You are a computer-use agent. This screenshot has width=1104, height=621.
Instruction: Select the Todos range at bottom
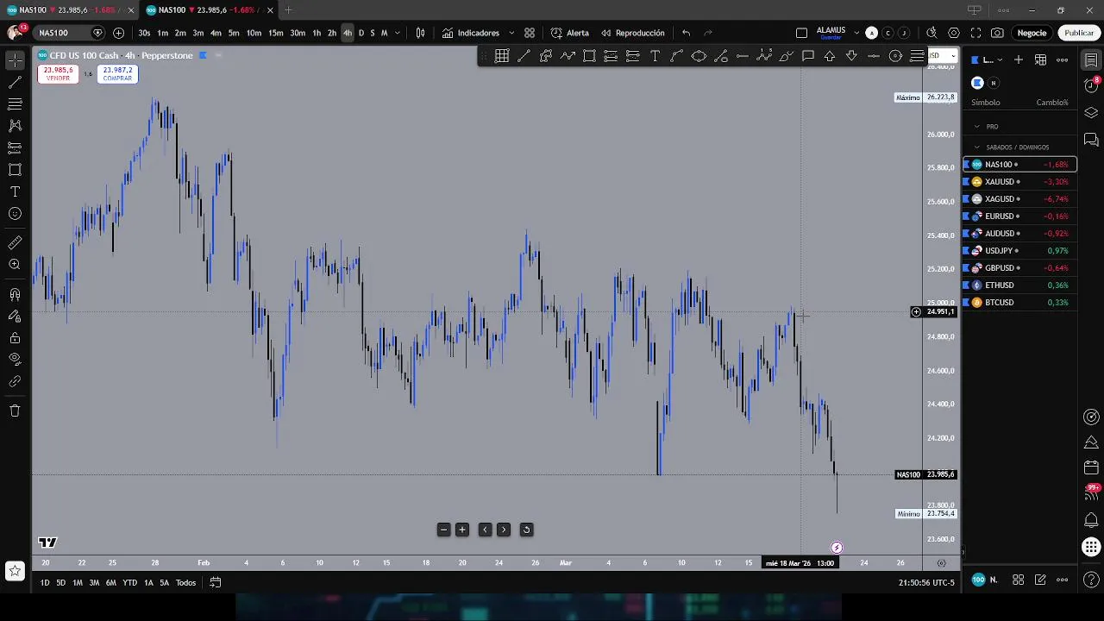[185, 582]
